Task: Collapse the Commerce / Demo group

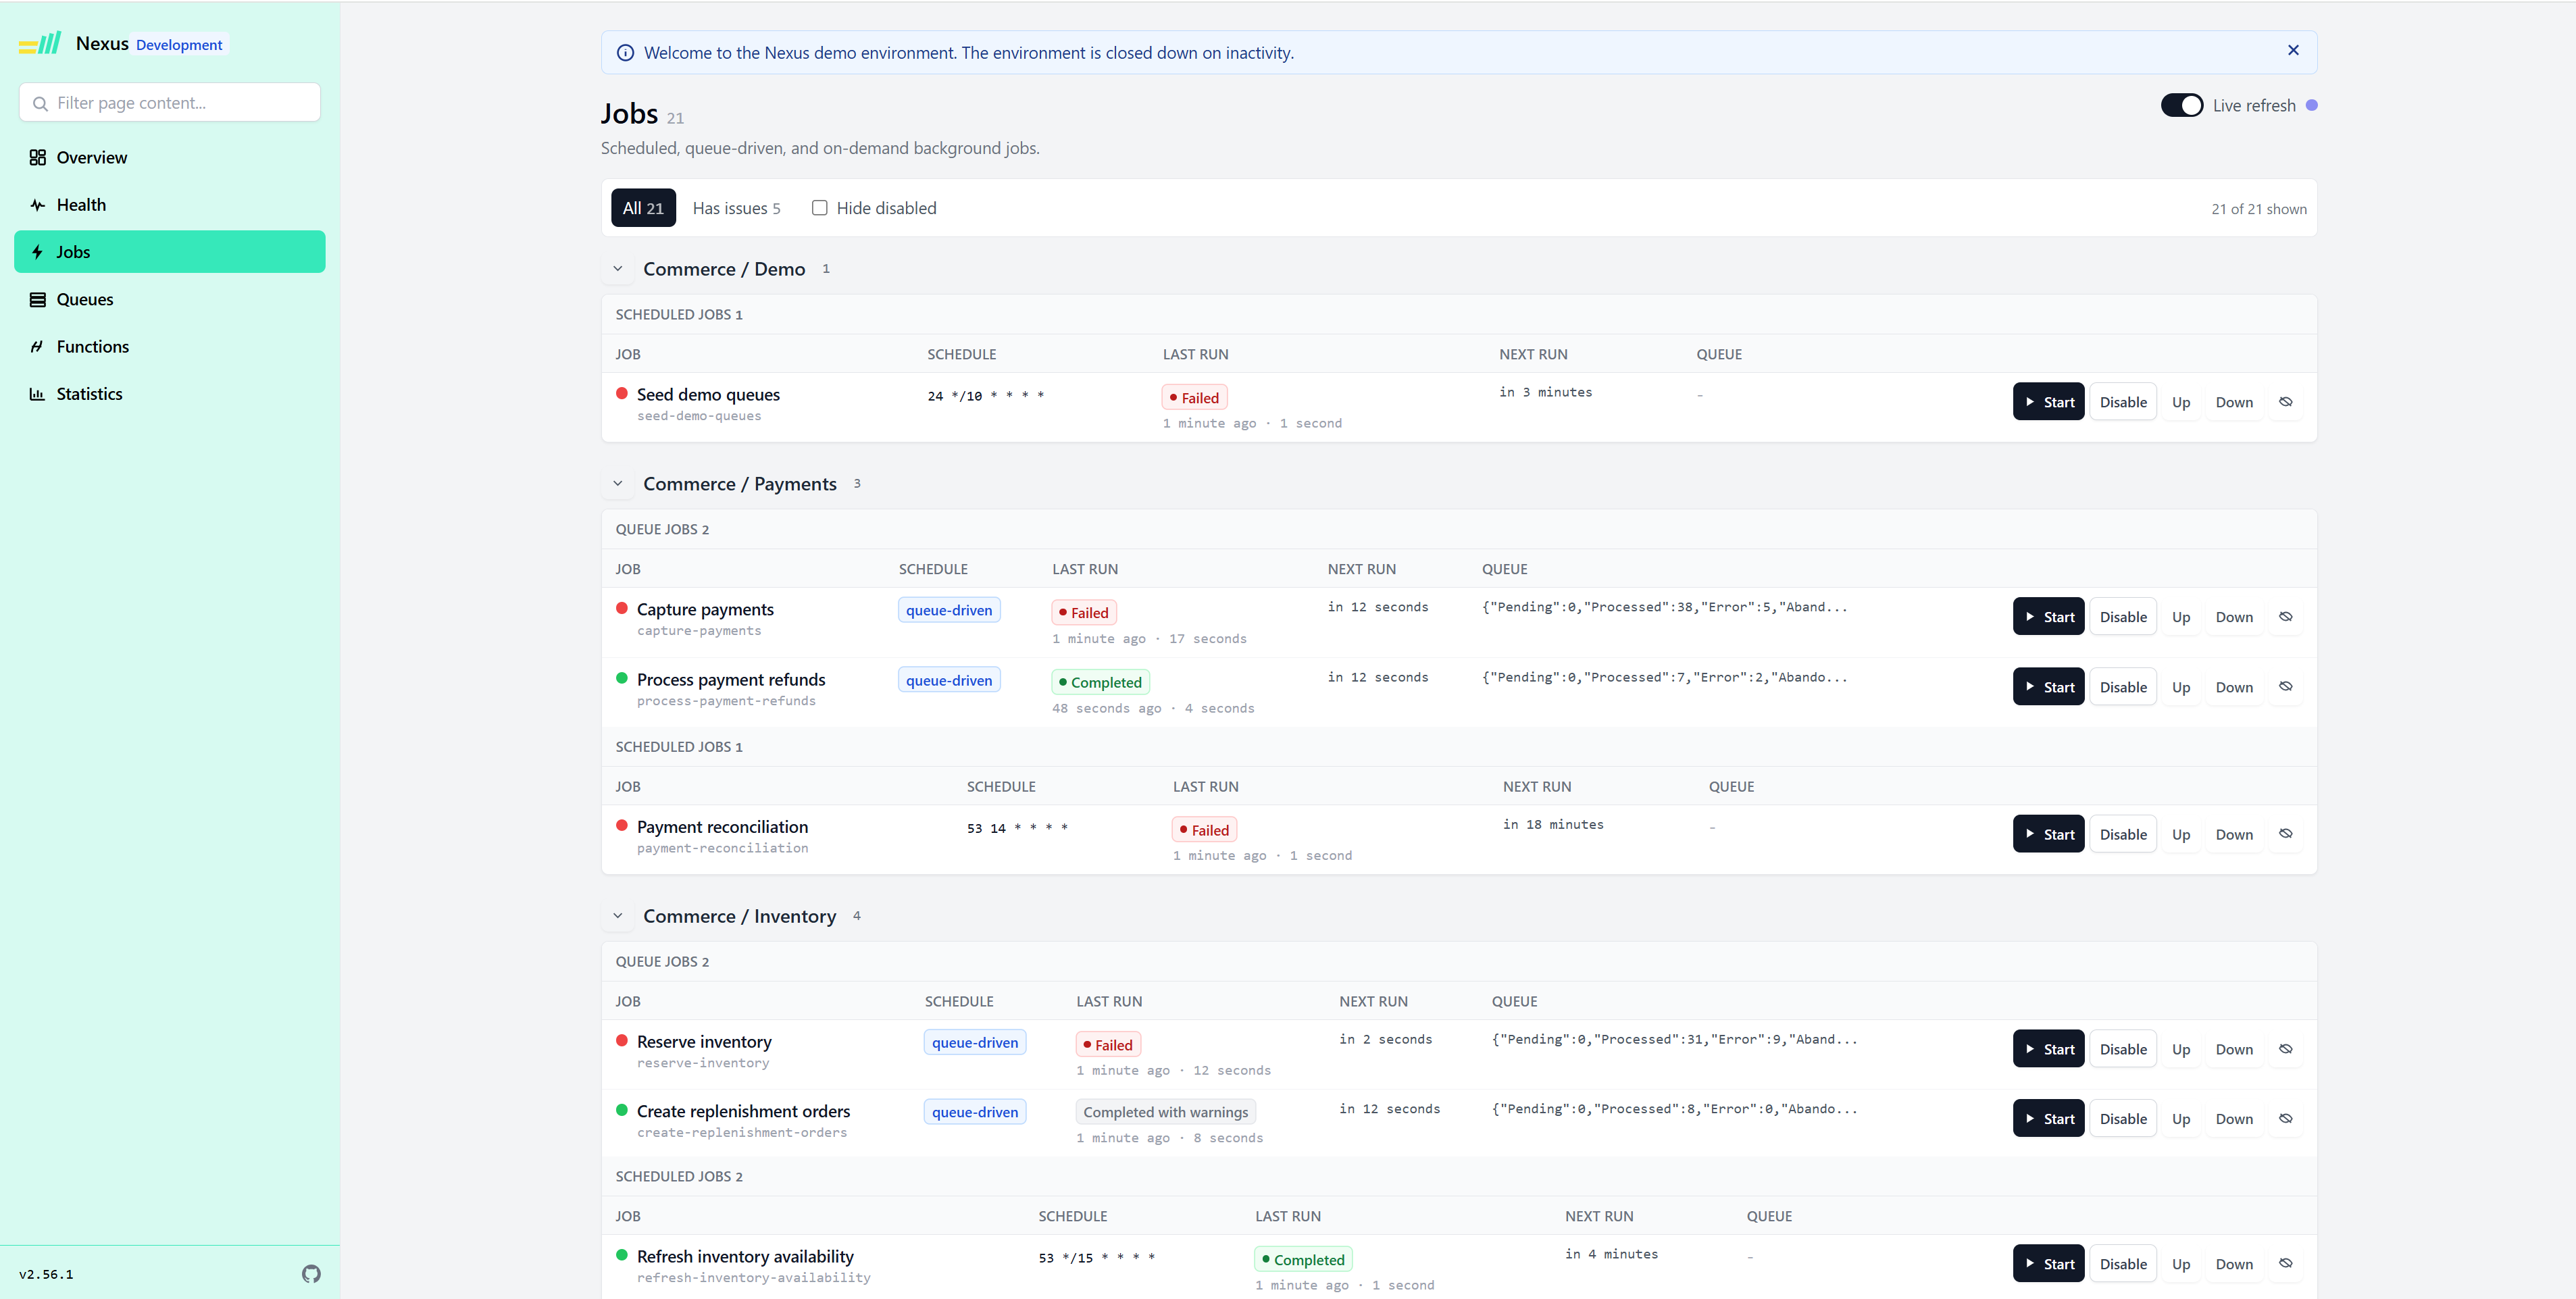Action: [618, 269]
